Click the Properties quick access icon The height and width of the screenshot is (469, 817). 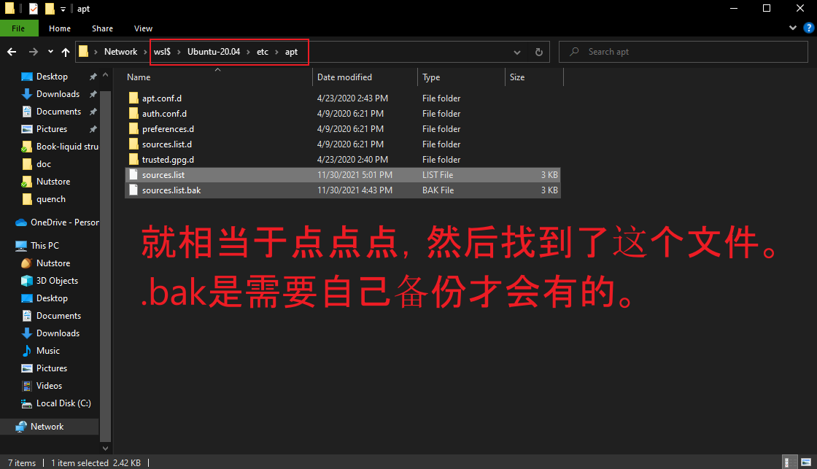(x=34, y=8)
